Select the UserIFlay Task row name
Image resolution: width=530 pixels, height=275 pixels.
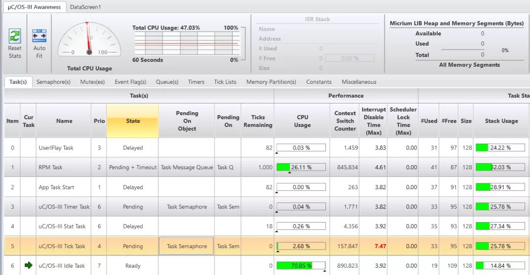(x=56, y=148)
